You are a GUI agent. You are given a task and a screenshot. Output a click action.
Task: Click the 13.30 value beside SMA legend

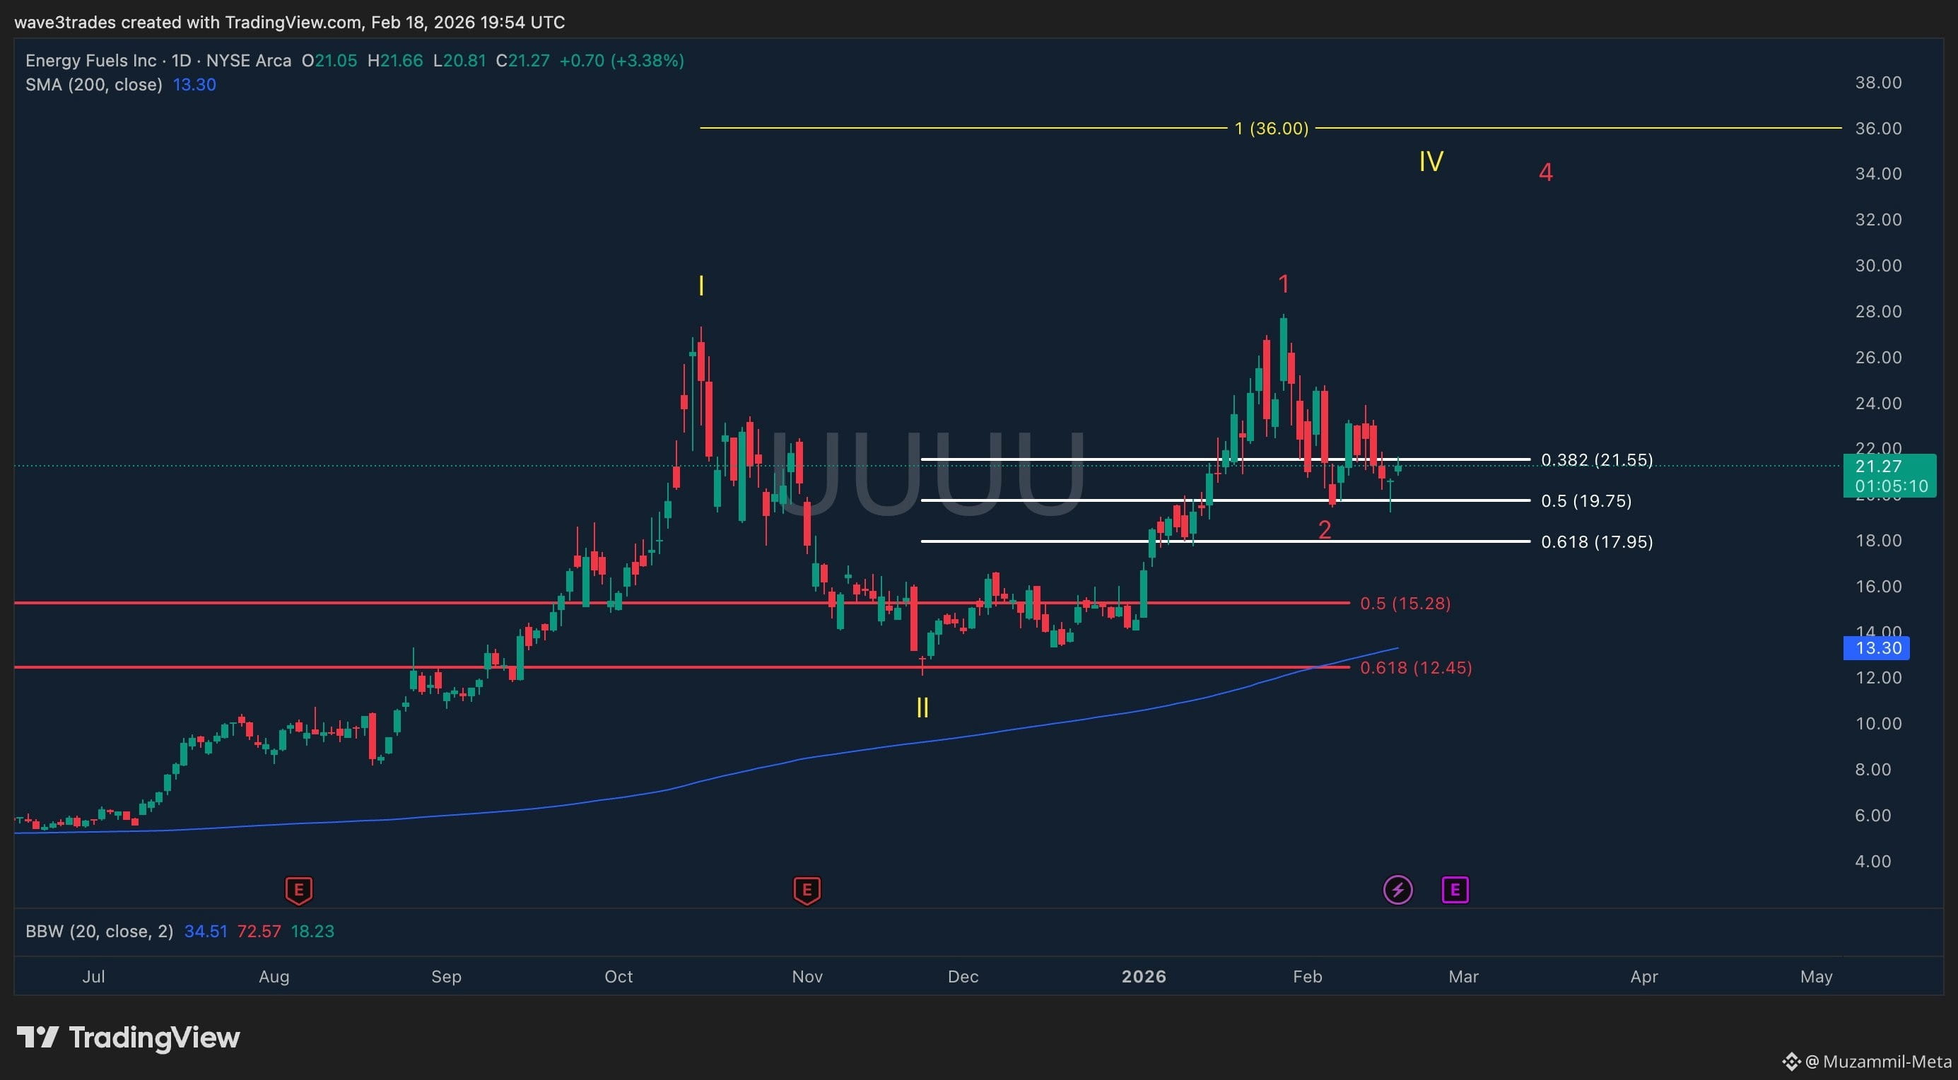tap(194, 84)
